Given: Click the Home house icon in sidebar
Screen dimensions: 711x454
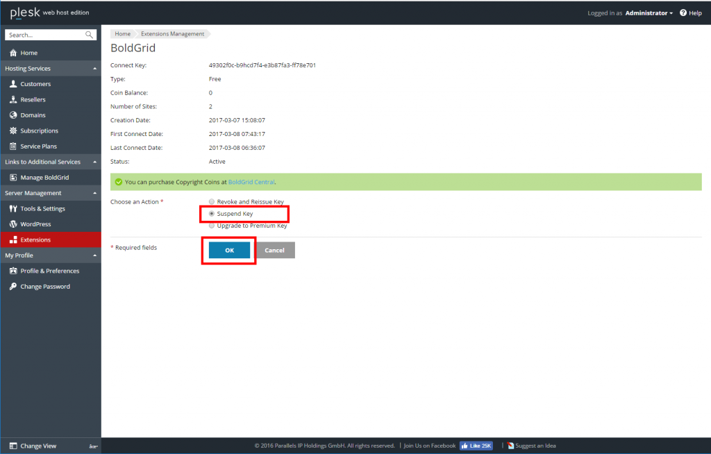Looking at the screenshot, I should (x=13, y=53).
